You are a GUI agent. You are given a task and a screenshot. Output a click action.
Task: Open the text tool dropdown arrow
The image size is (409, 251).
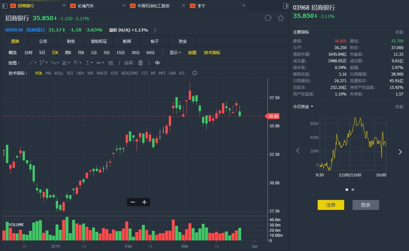[x=103, y=63]
